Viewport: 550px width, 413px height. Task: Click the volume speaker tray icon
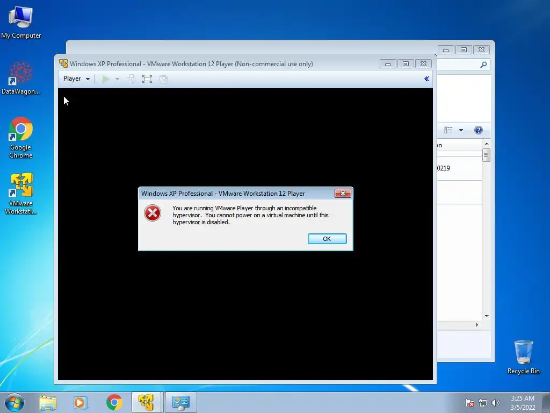(496, 403)
